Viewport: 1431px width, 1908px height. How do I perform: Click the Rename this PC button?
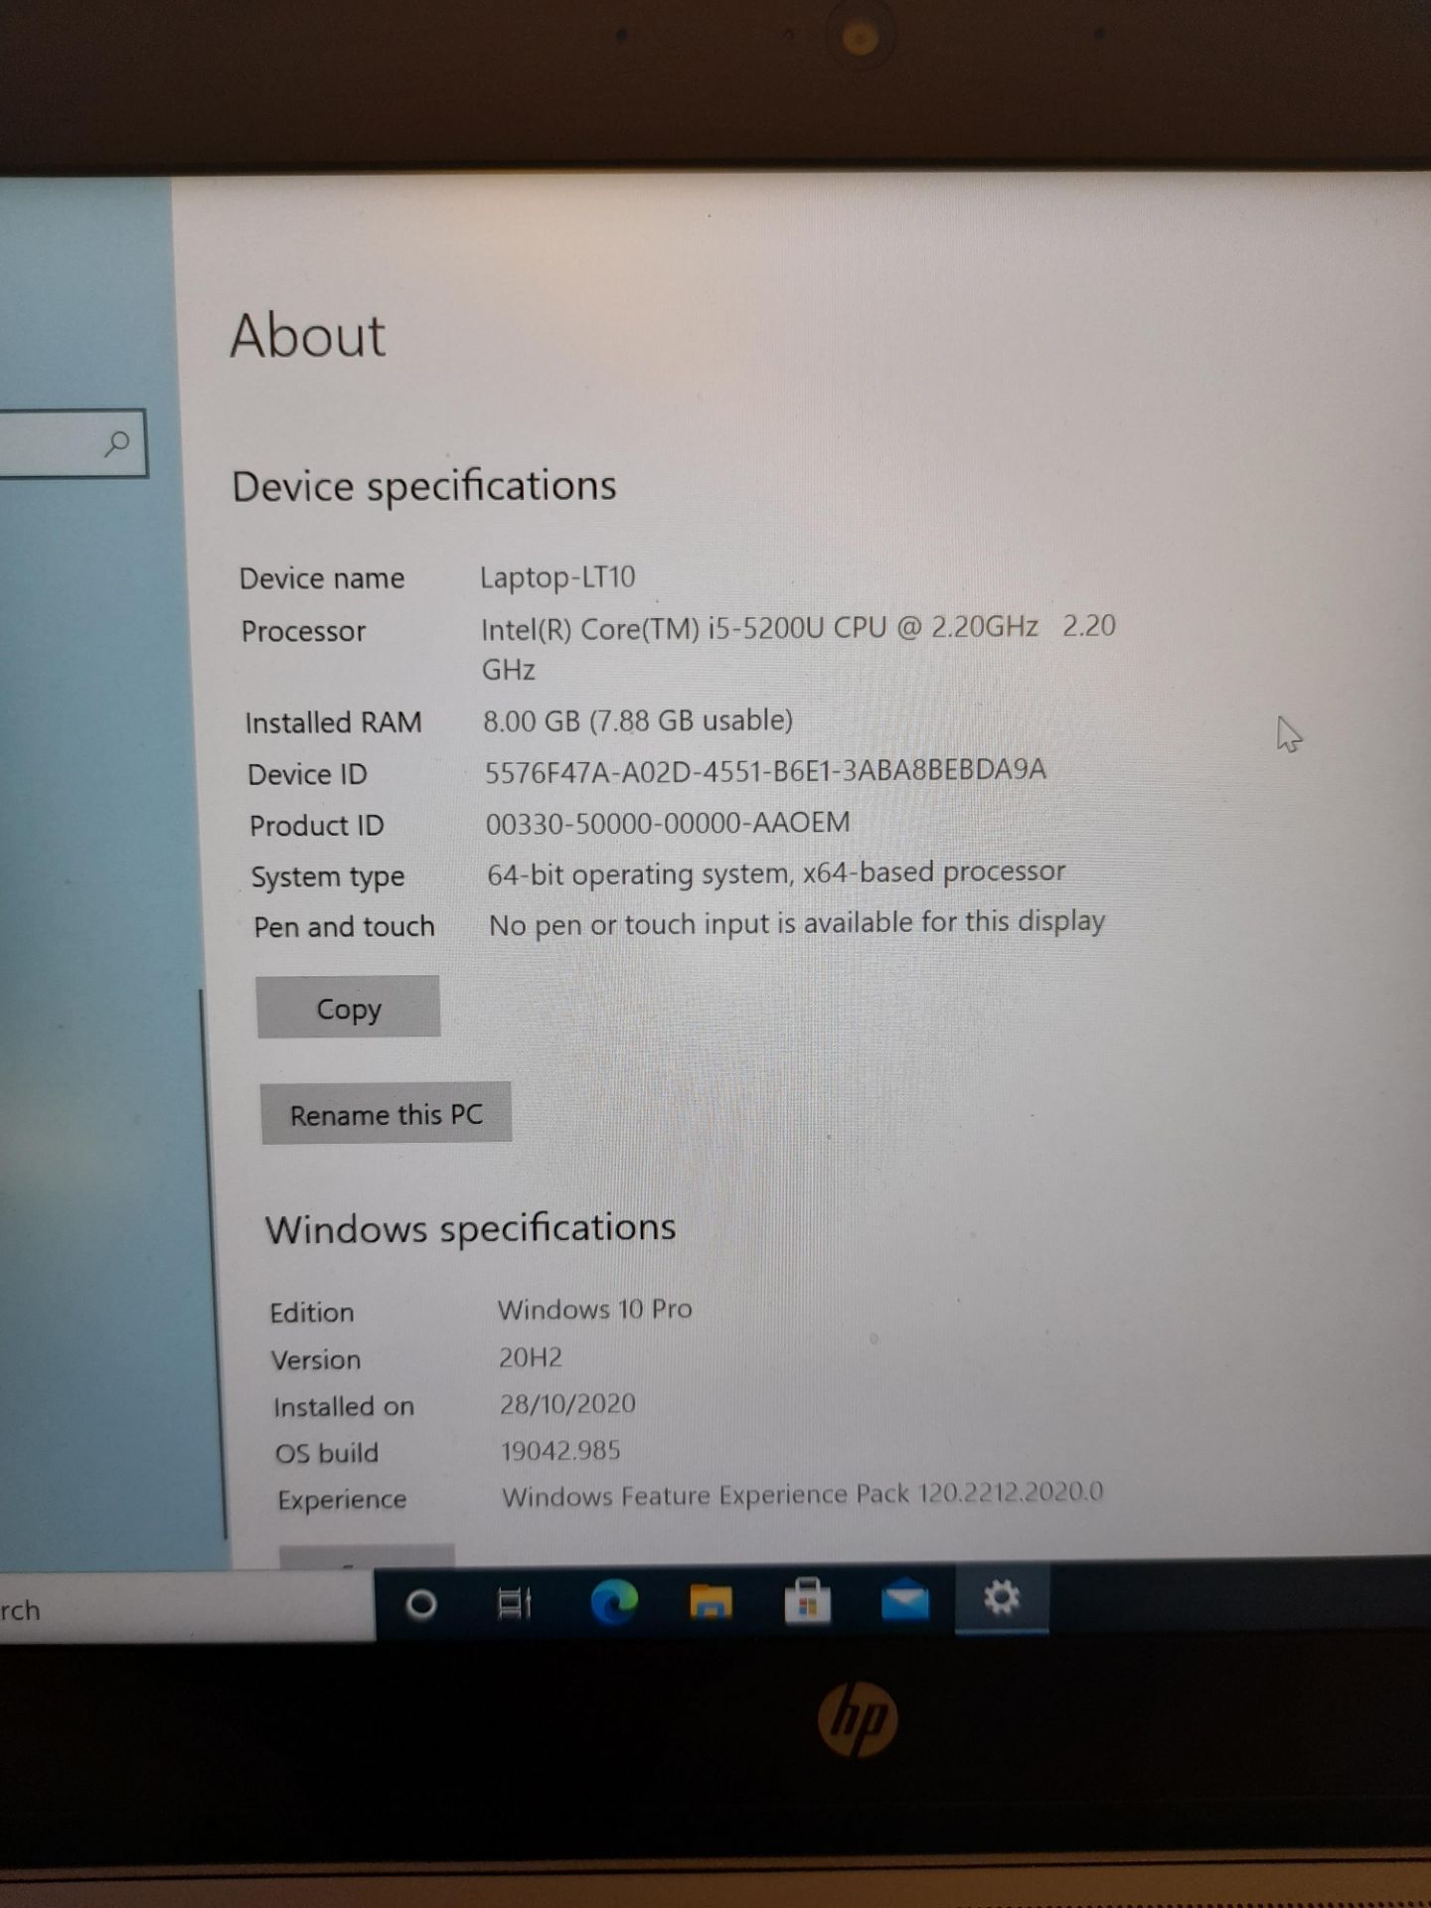386,1113
